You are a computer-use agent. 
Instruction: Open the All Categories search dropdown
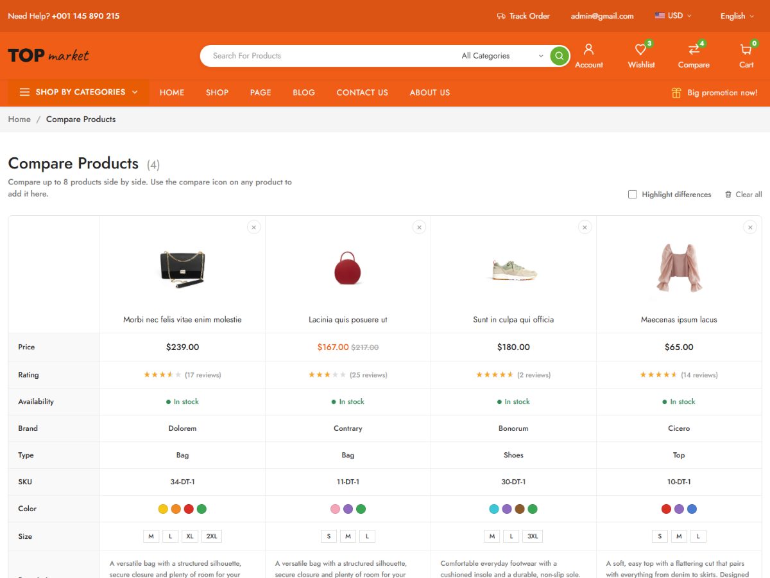[502, 56]
